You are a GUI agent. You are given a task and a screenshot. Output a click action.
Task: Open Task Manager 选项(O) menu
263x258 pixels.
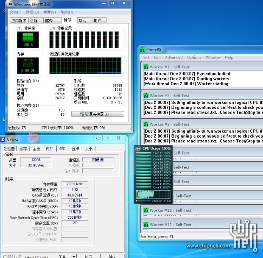click(x=32, y=12)
